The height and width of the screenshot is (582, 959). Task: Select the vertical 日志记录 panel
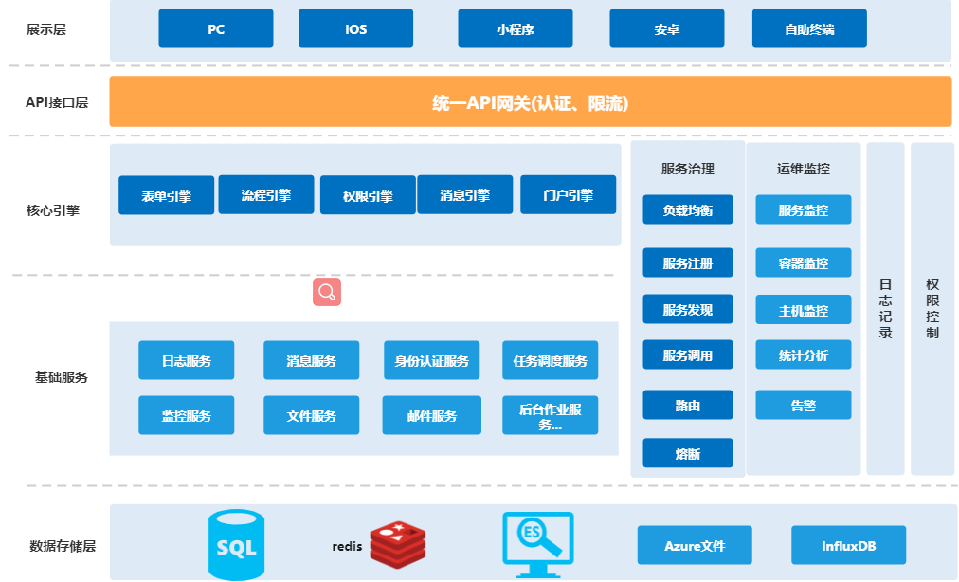coord(885,309)
